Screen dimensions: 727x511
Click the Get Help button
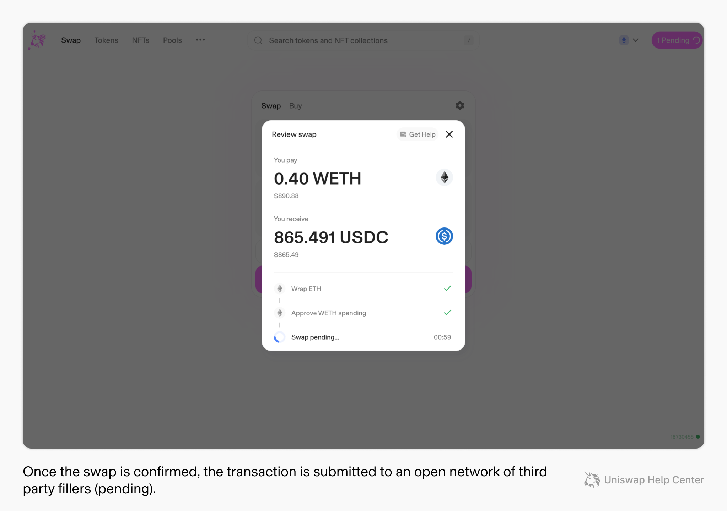click(x=418, y=134)
